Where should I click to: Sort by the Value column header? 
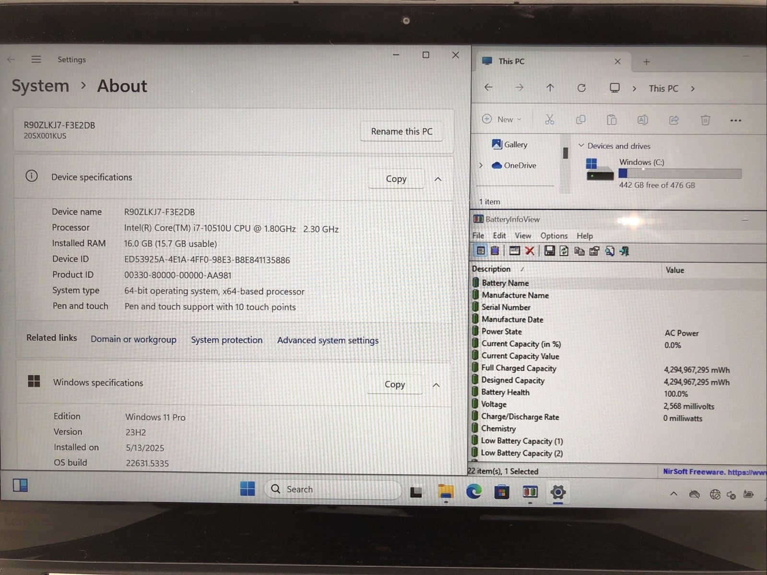click(675, 270)
